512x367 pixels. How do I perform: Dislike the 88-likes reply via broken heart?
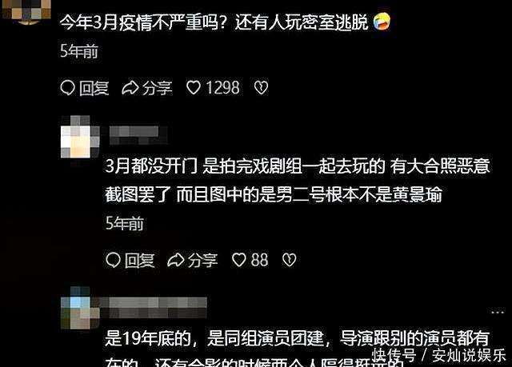(290, 260)
